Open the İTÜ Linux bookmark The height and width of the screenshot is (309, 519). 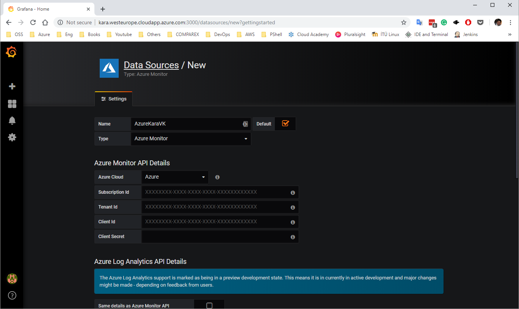(x=385, y=35)
